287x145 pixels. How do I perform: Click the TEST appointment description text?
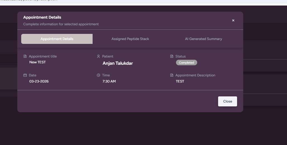180,81
